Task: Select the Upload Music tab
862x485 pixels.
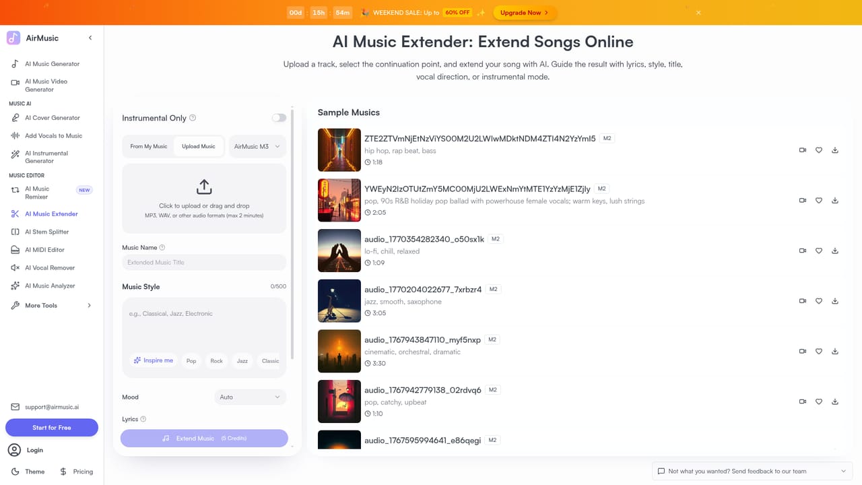Action: tap(199, 146)
